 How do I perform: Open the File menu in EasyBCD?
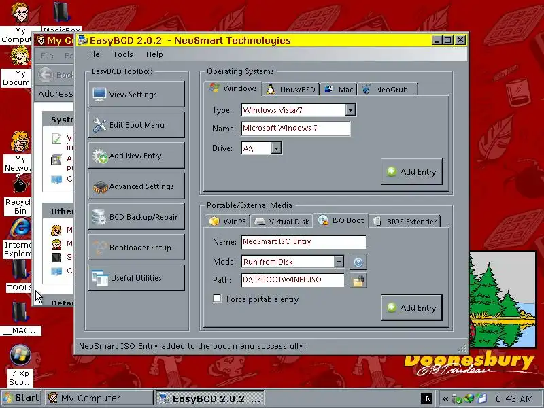click(x=93, y=54)
